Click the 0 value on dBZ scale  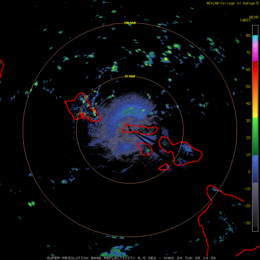tap(249, 172)
